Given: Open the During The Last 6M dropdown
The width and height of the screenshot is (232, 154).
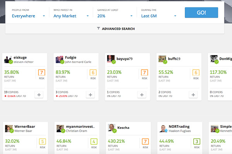Looking at the screenshot, I should [159, 16].
